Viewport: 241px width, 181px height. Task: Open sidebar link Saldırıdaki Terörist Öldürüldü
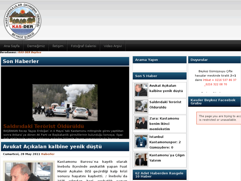click(x=165, y=105)
